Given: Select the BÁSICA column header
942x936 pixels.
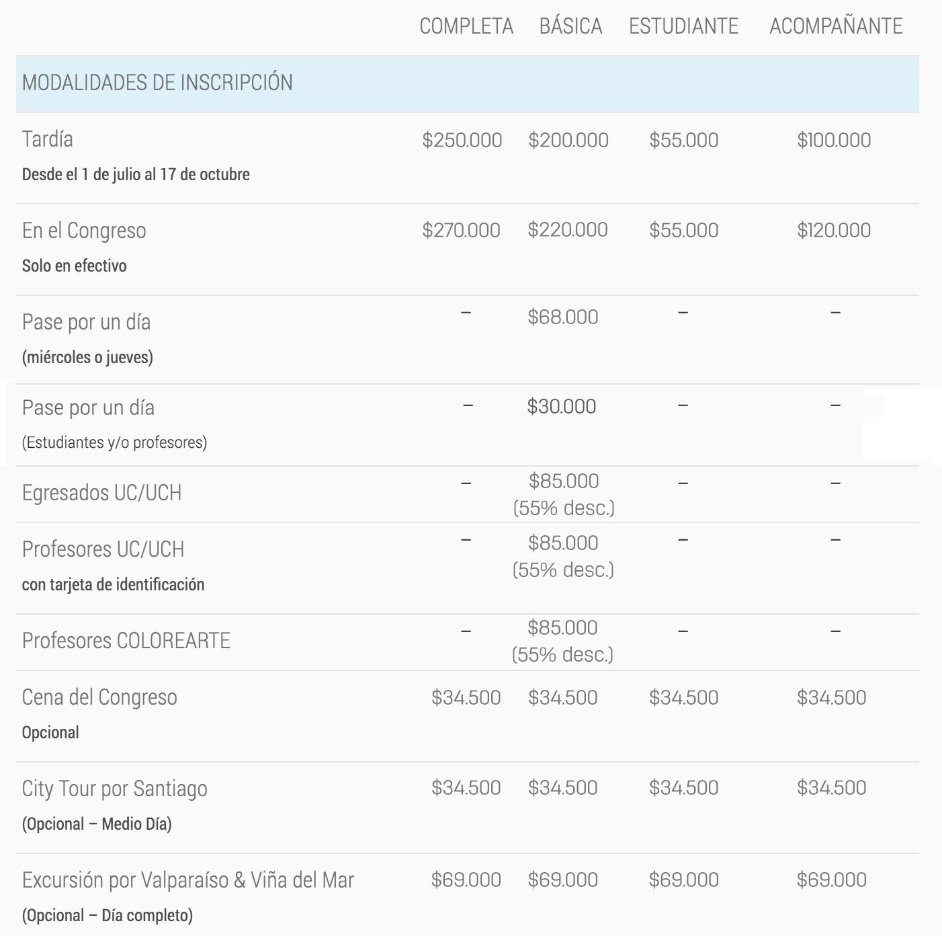Looking at the screenshot, I should [570, 26].
